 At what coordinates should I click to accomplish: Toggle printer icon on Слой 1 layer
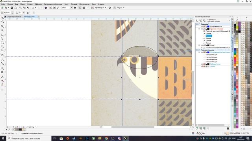(204, 45)
